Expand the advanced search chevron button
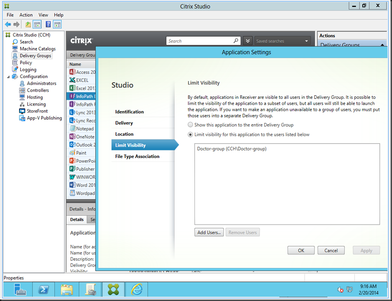This screenshot has height=301, width=392. pos(247,41)
